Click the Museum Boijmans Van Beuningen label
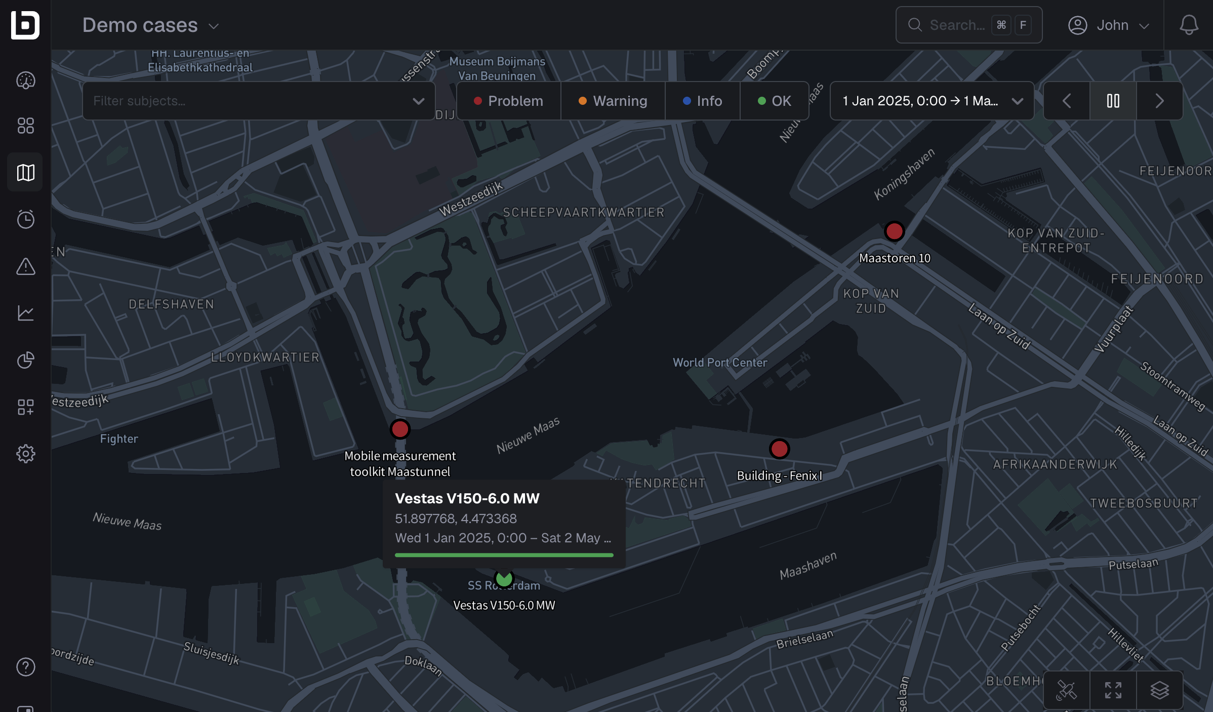1213x712 pixels. tap(497, 68)
